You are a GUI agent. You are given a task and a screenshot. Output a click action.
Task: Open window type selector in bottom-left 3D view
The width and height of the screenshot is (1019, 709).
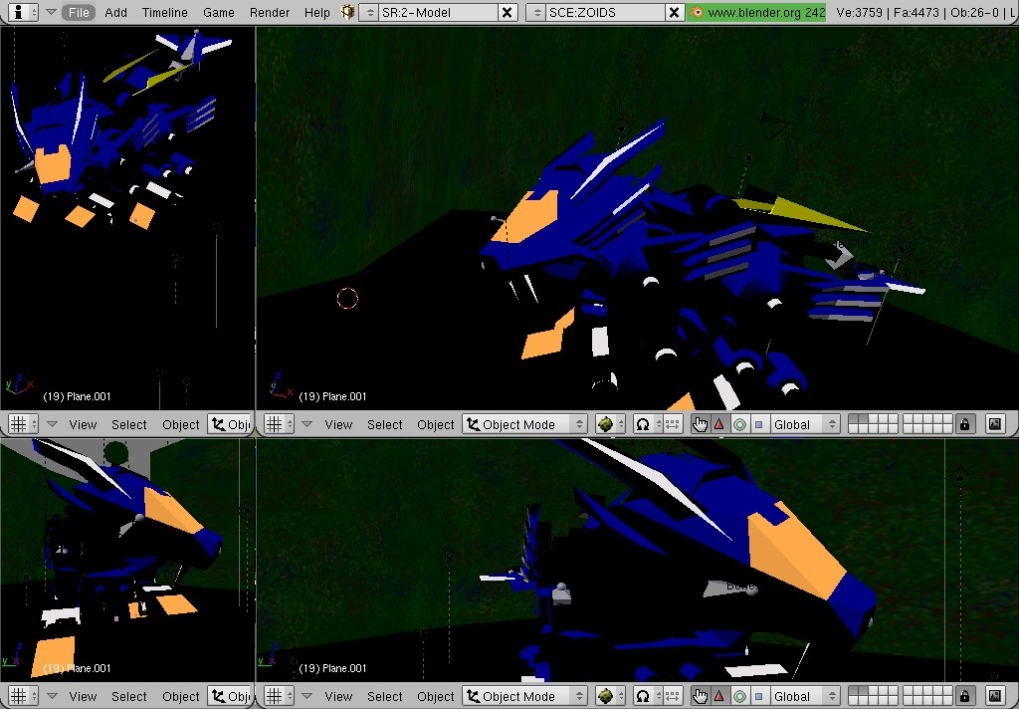(24, 696)
